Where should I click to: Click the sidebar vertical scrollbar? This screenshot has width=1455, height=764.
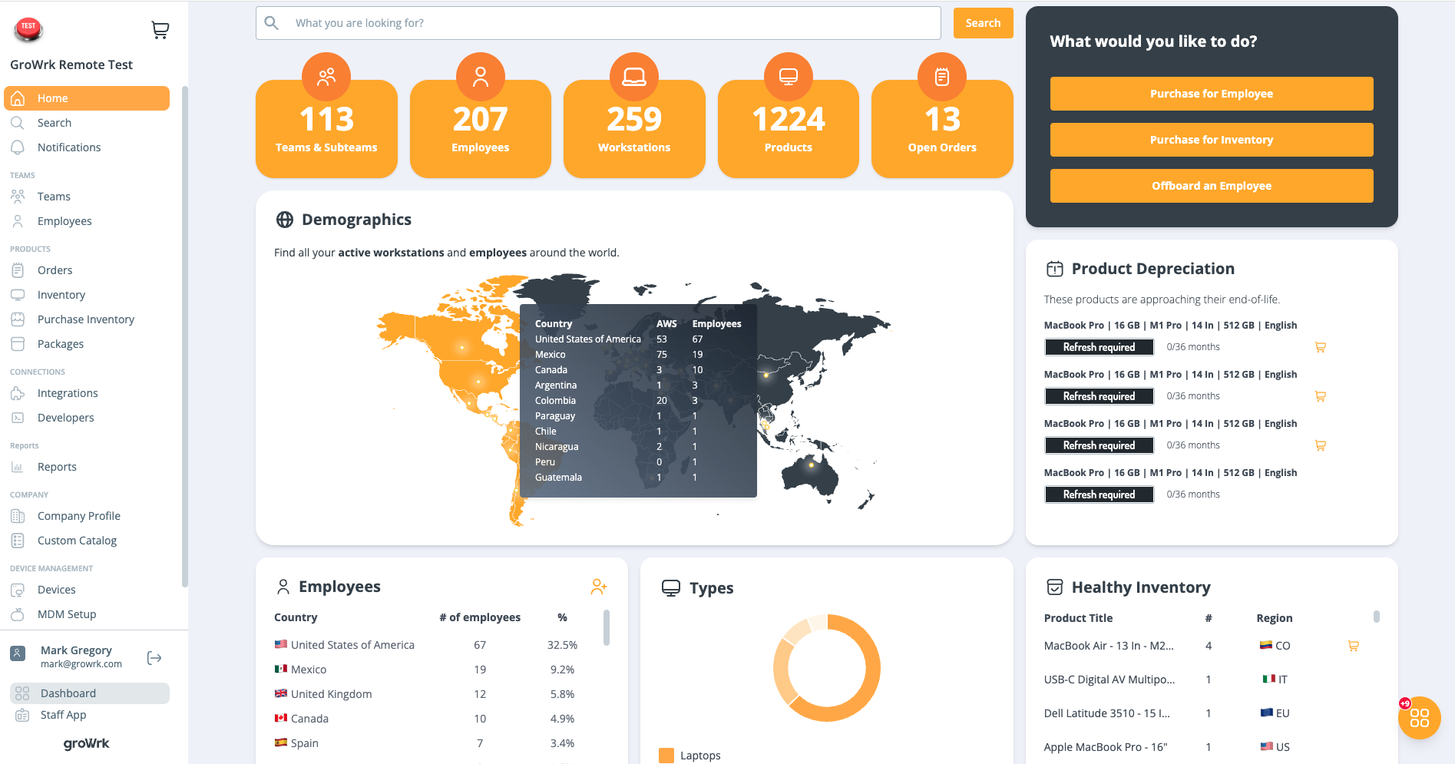click(184, 336)
